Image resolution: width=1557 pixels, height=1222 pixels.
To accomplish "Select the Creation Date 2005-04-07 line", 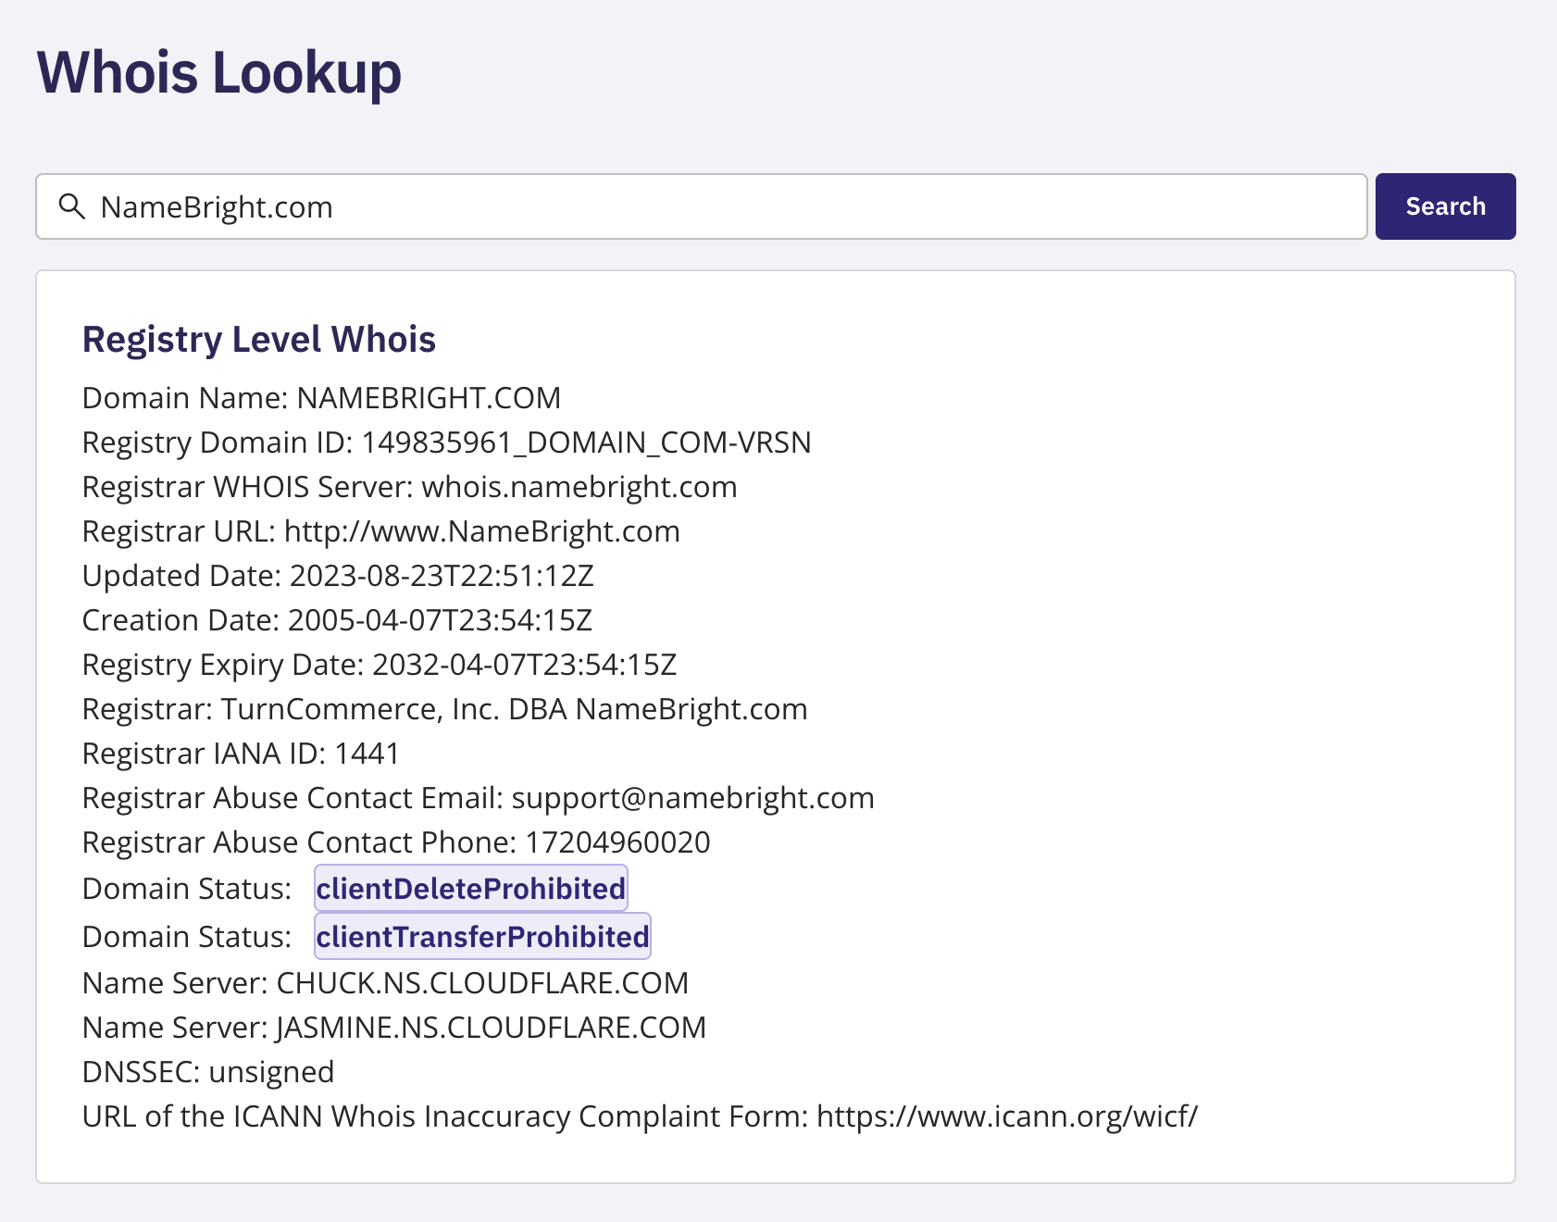I will (x=337, y=620).
